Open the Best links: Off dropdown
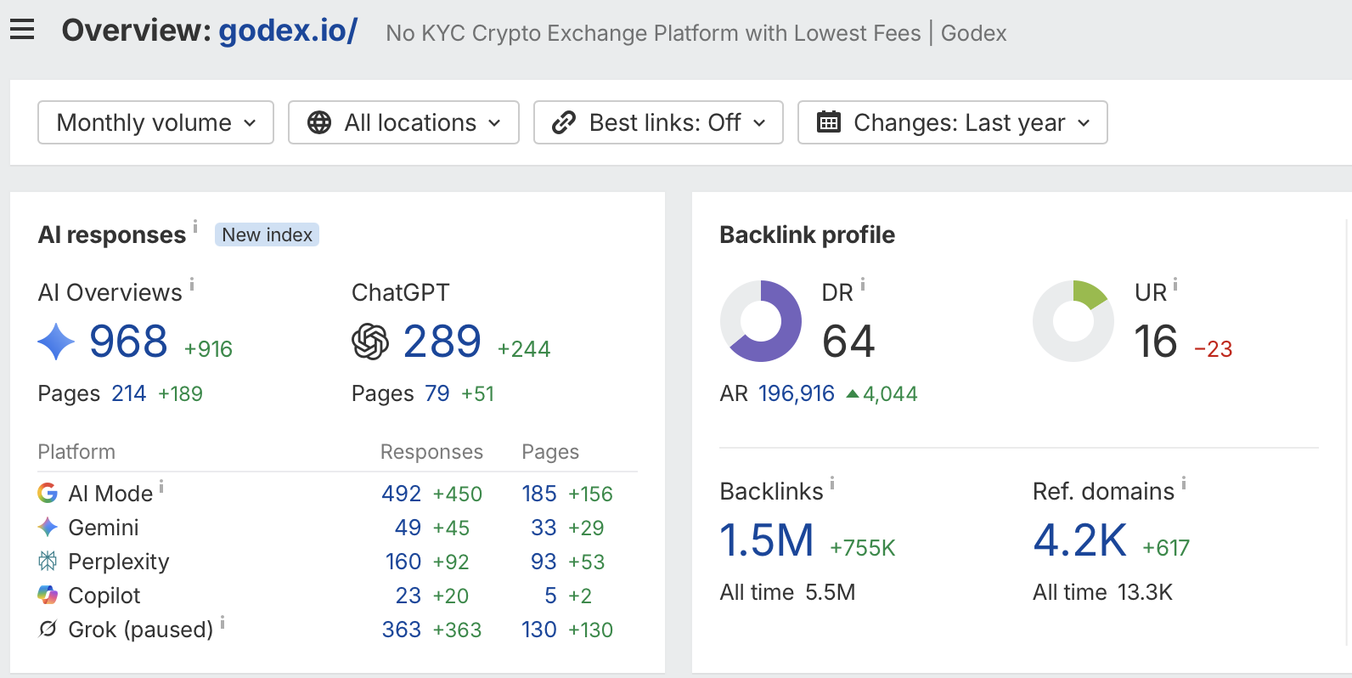The width and height of the screenshot is (1352, 678). (x=658, y=122)
